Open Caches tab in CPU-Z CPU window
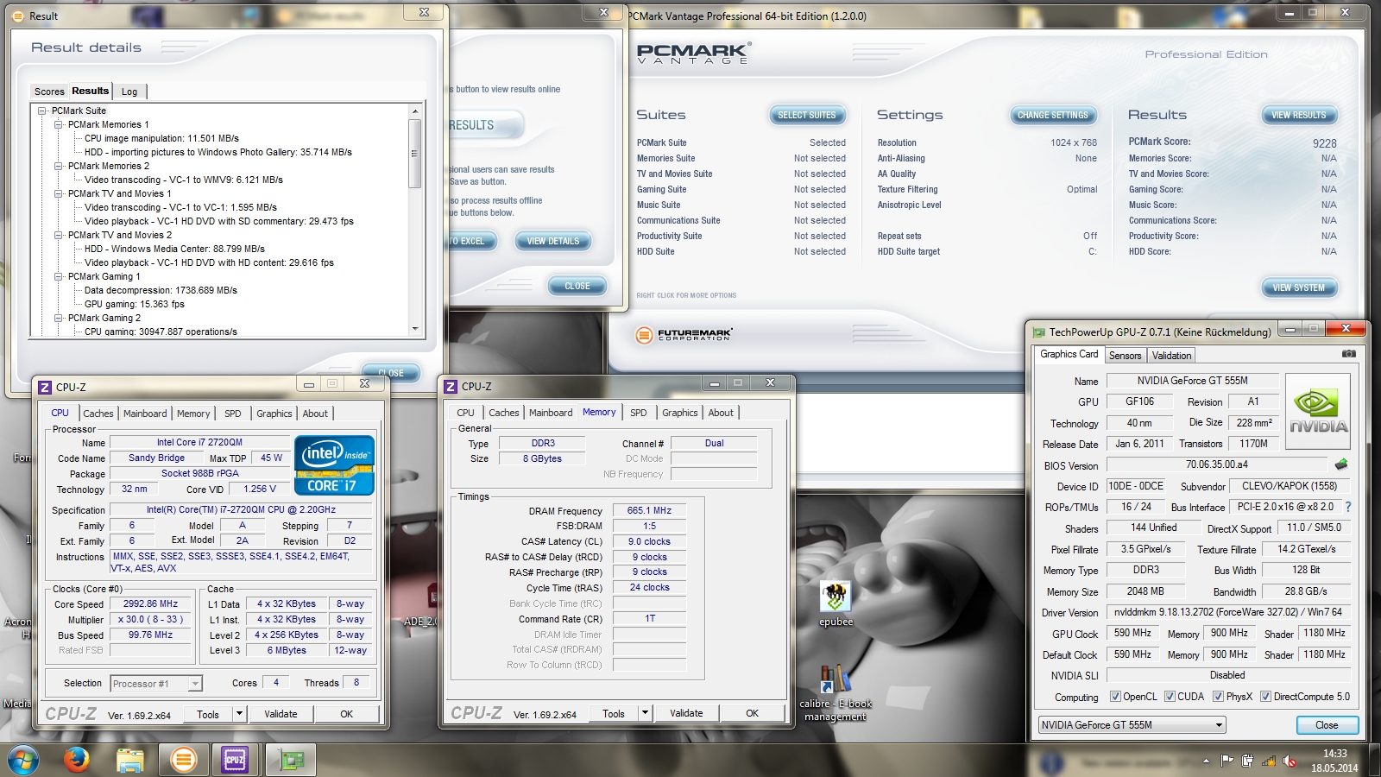 pos(98,414)
